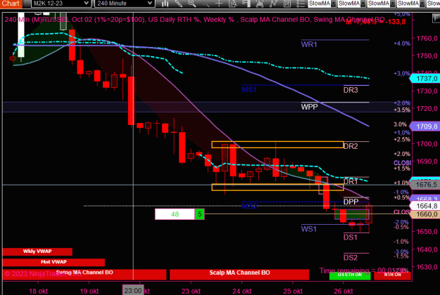
Task: Click the F button at chart corner
Action: click(436, 19)
